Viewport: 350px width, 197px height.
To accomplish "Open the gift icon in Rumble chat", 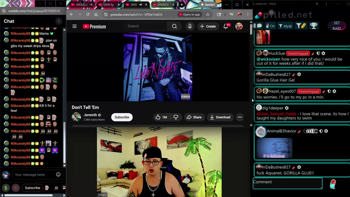I will [x=16, y=188].
